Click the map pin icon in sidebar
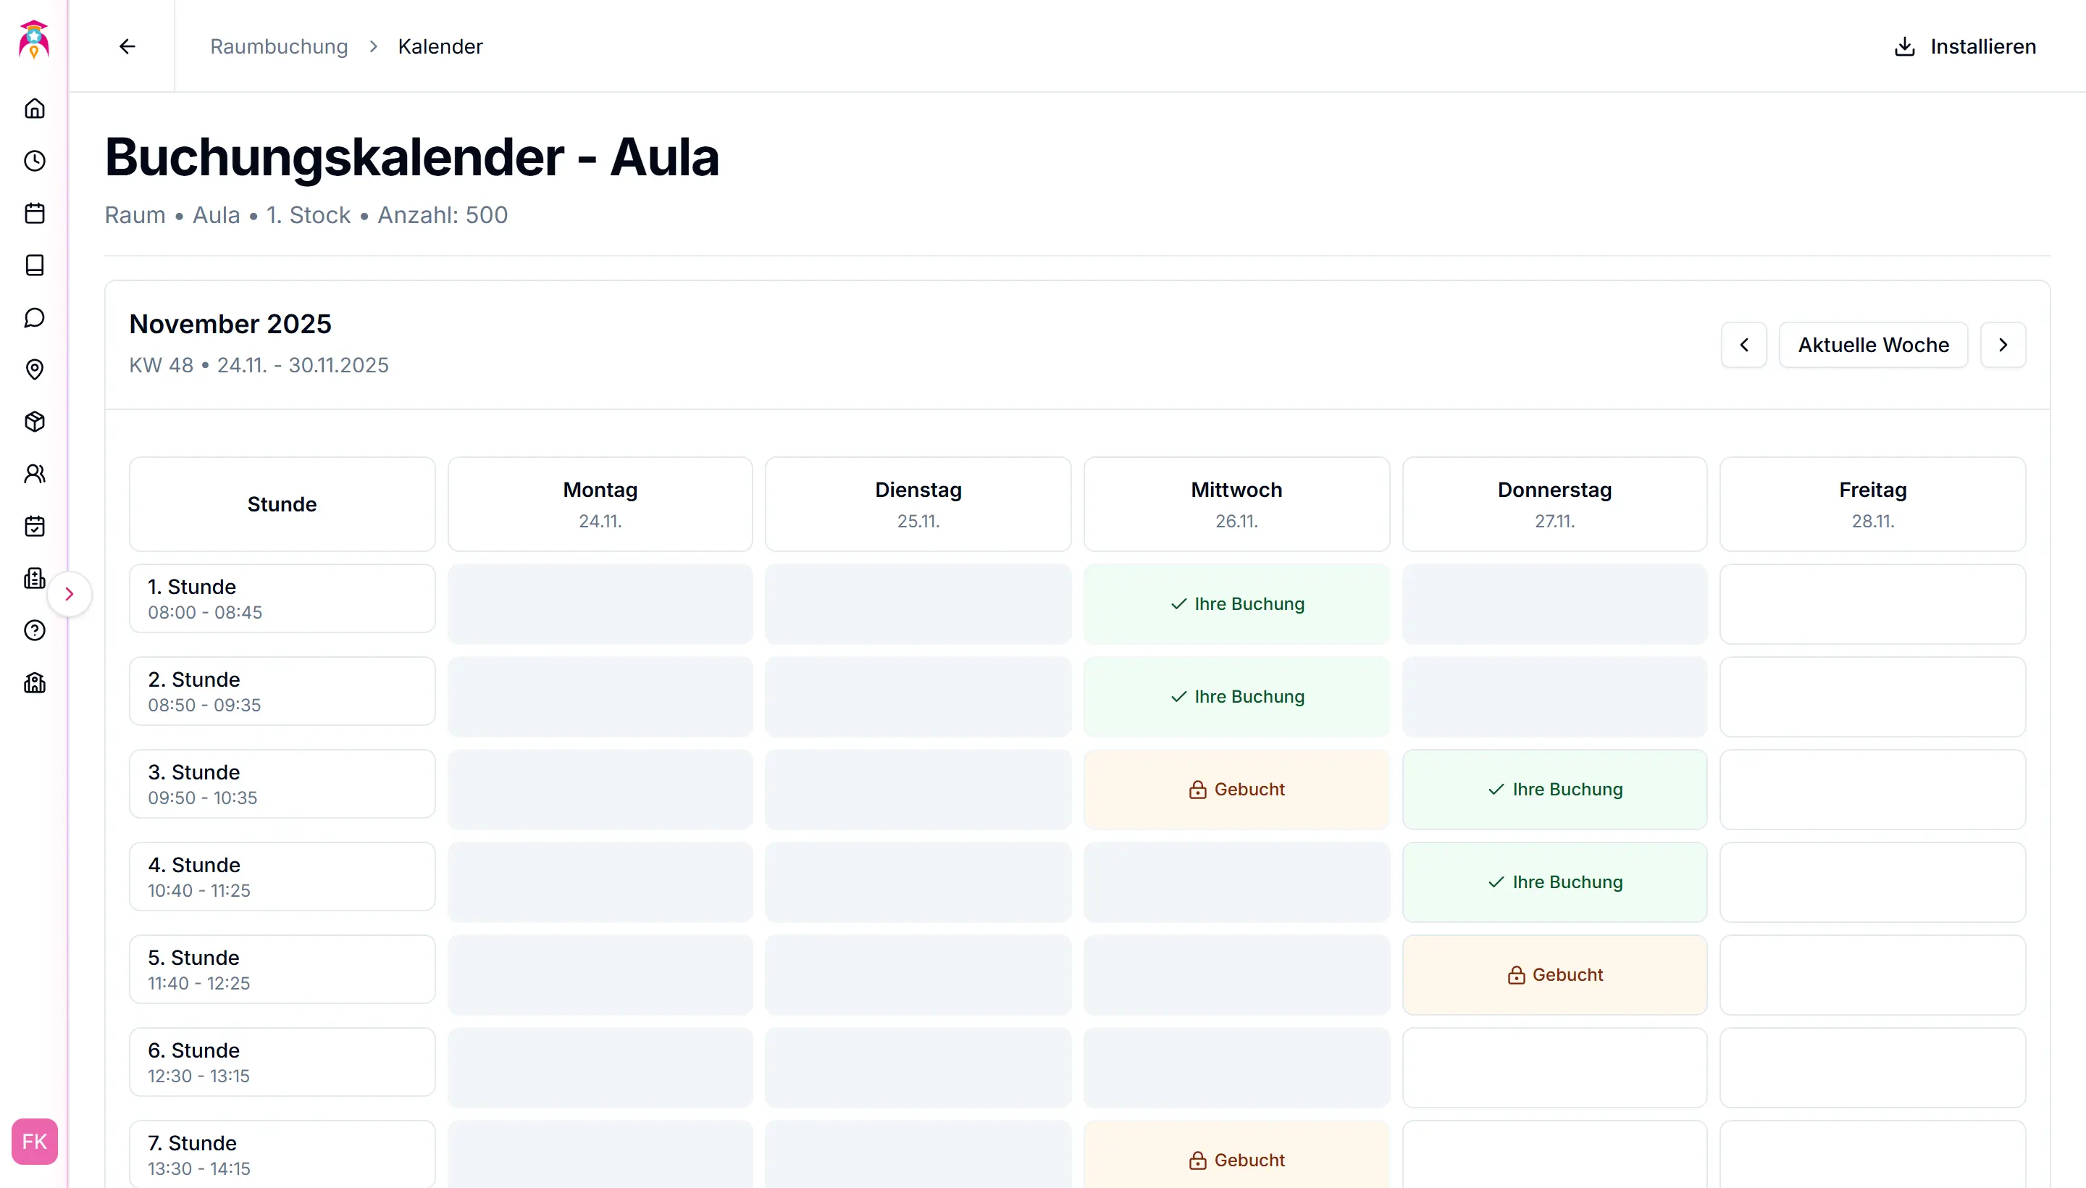Screen dimensions: 2086x1188 (34, 369)
